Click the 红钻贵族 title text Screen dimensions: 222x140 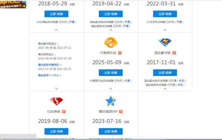pos(54,111)
